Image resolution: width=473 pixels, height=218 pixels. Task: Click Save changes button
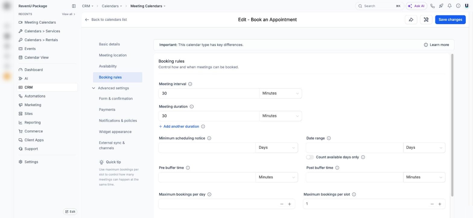450,20
